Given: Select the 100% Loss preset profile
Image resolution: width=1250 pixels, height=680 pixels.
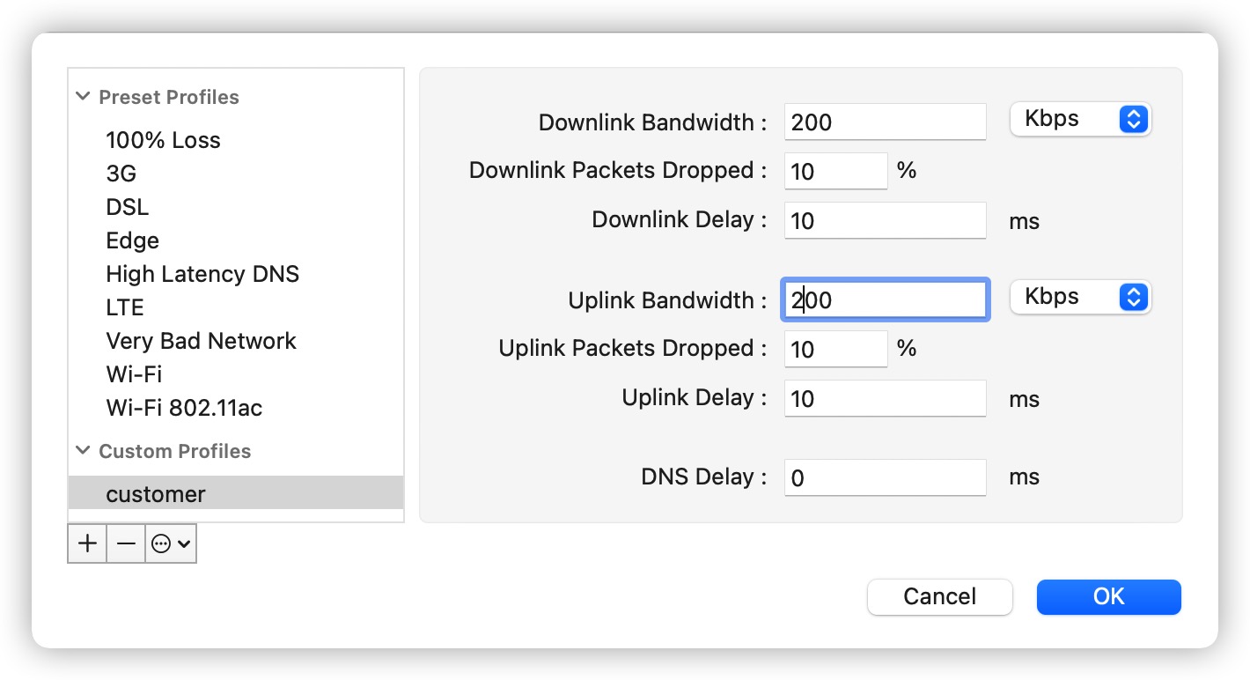Looking at the screenshot, I should coord(163,140).
